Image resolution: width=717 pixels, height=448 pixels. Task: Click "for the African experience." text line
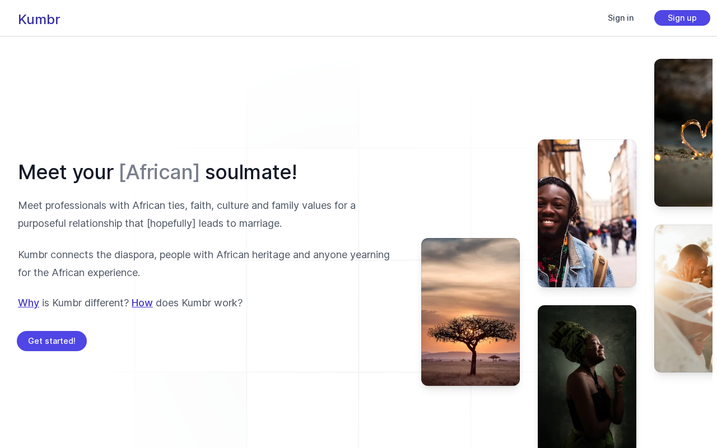[x=79, y=273]
